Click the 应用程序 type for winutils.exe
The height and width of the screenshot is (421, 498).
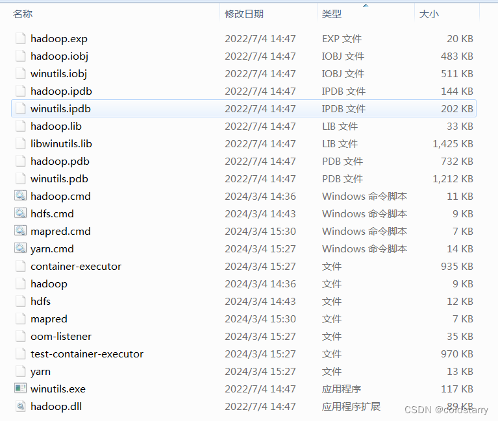[342, 389]
